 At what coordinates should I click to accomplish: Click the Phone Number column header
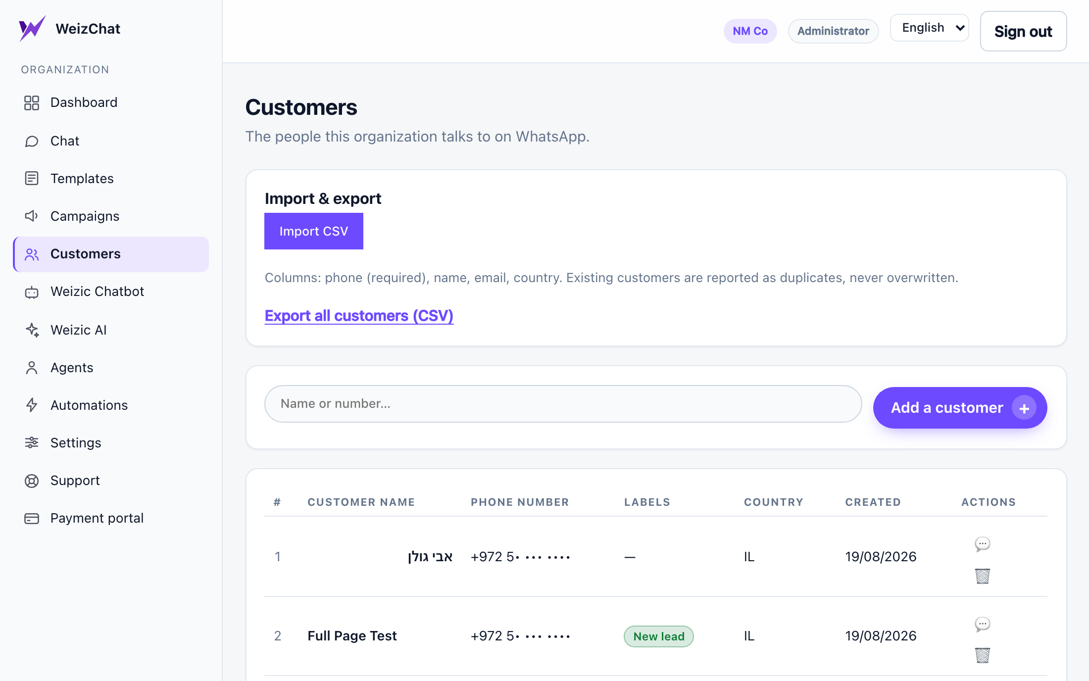(520, 502)
